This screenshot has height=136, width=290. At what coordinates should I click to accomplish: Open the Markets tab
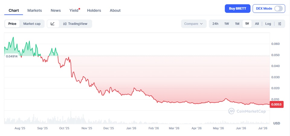tap(34, 11)
